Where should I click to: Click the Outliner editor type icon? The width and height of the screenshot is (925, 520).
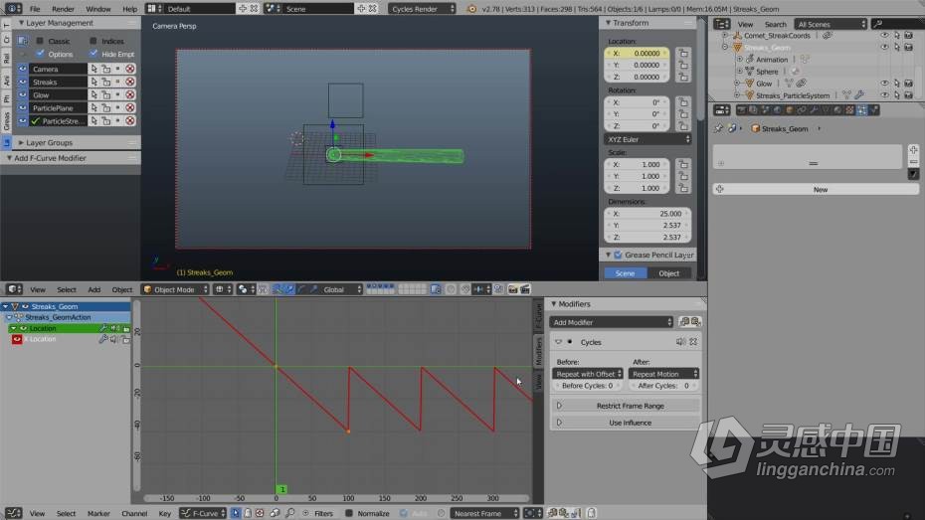[721, 24]
